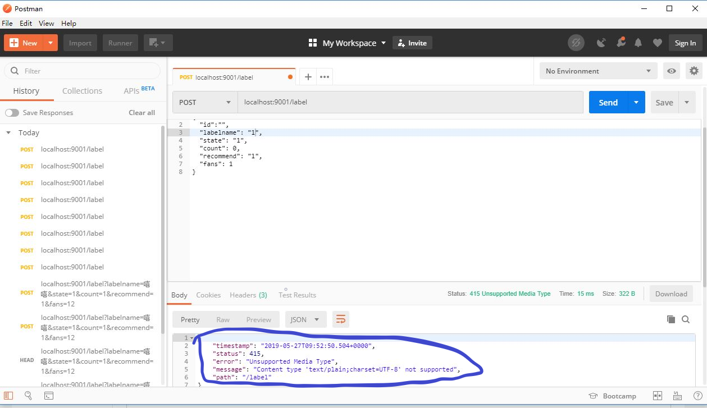Select the HEAD localhost:9001/label history entry
Screen dimensions: 707x408
click(84, 360)
